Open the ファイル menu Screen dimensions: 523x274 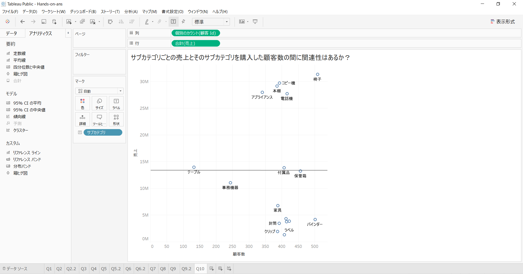click(x=10, y=11)
